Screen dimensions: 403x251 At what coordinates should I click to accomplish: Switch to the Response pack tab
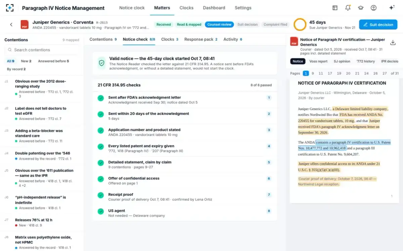(201, 39)
